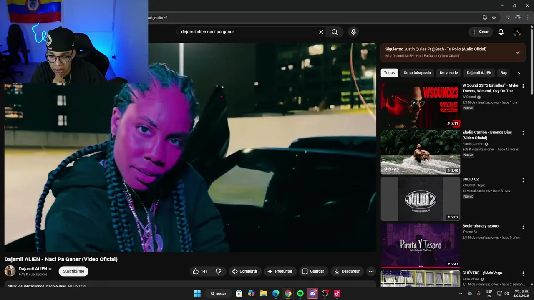Save the video with Guardar
This screenshot has height=300, width=534.
[x=313, y=271]
